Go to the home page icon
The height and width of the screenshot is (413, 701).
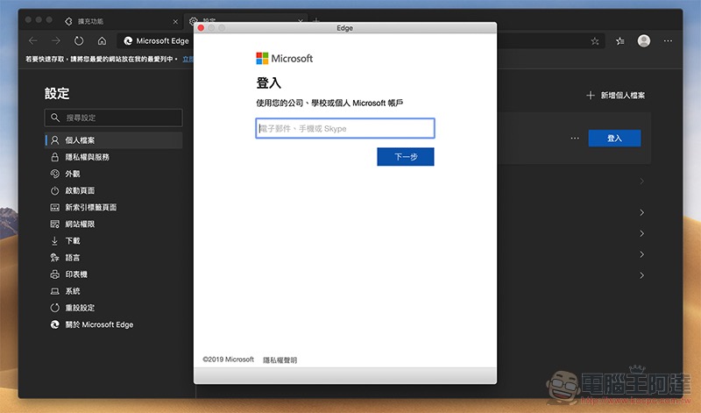coord(103,40)
